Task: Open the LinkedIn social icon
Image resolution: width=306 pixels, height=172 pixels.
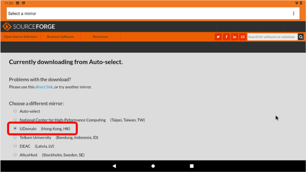Action: pos(234,37)
